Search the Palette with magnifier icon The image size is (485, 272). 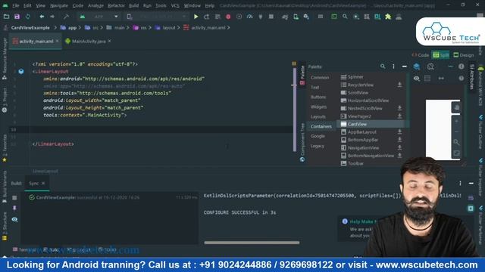pos(383,66)
